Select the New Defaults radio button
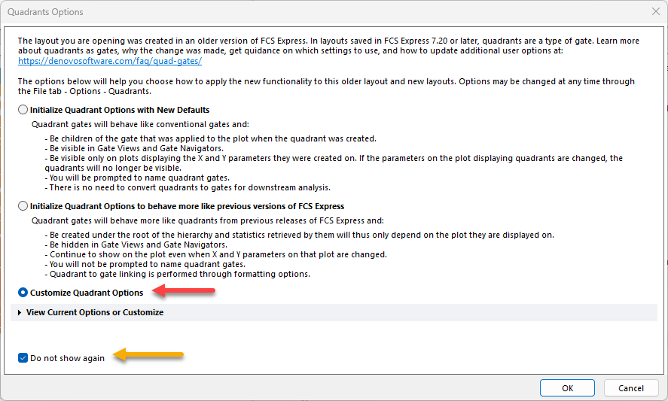 point(23,110)
